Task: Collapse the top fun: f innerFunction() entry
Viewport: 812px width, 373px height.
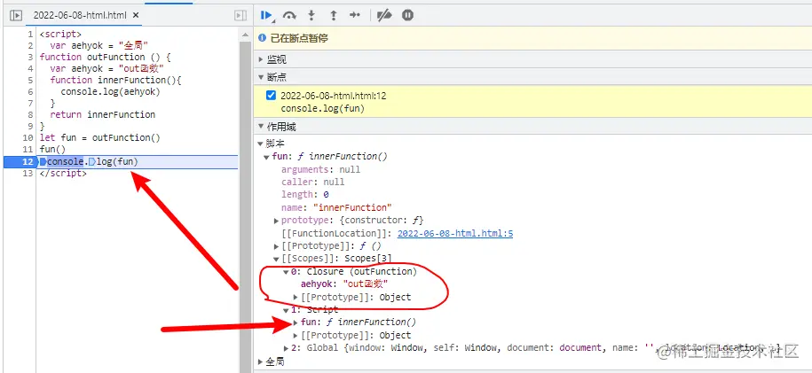Action: point(267,156)
